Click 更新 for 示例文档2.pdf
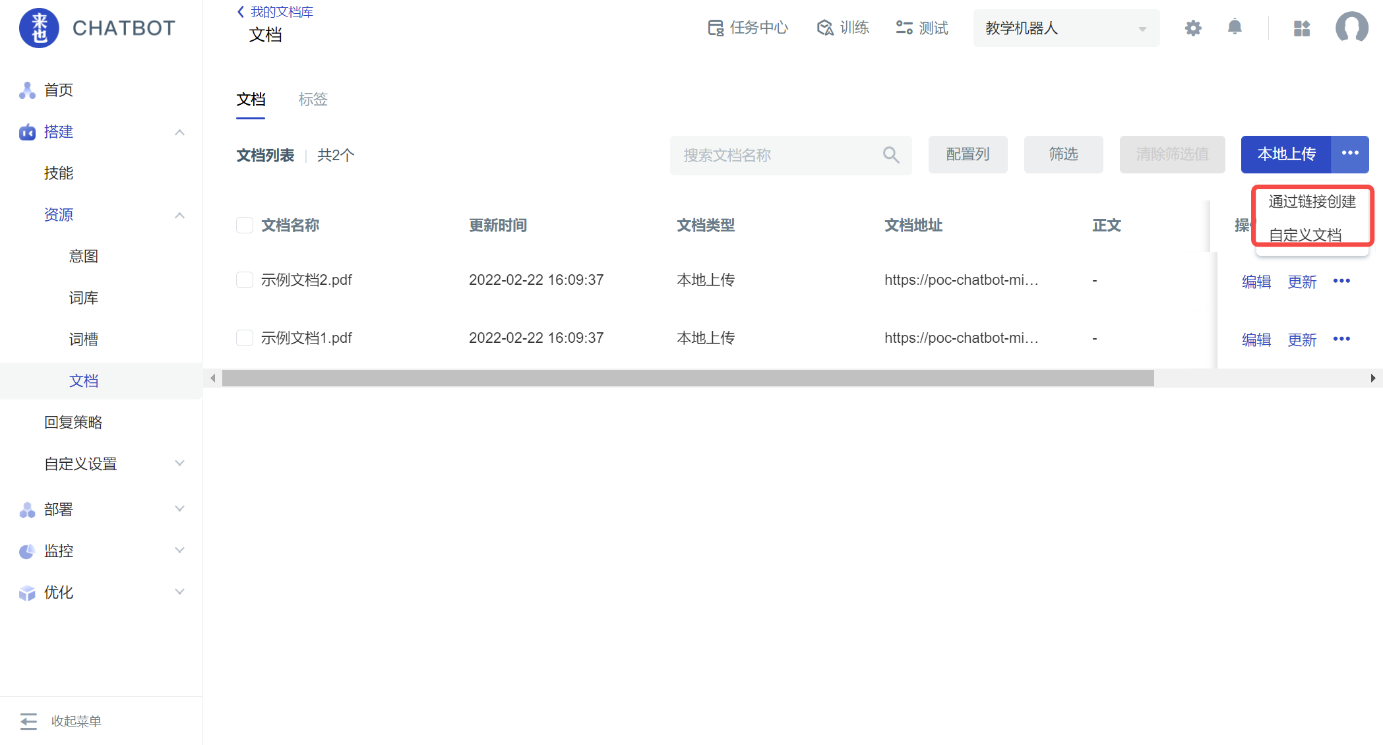The width and height of the screenshot is (1383, 745). [1302, 282]
